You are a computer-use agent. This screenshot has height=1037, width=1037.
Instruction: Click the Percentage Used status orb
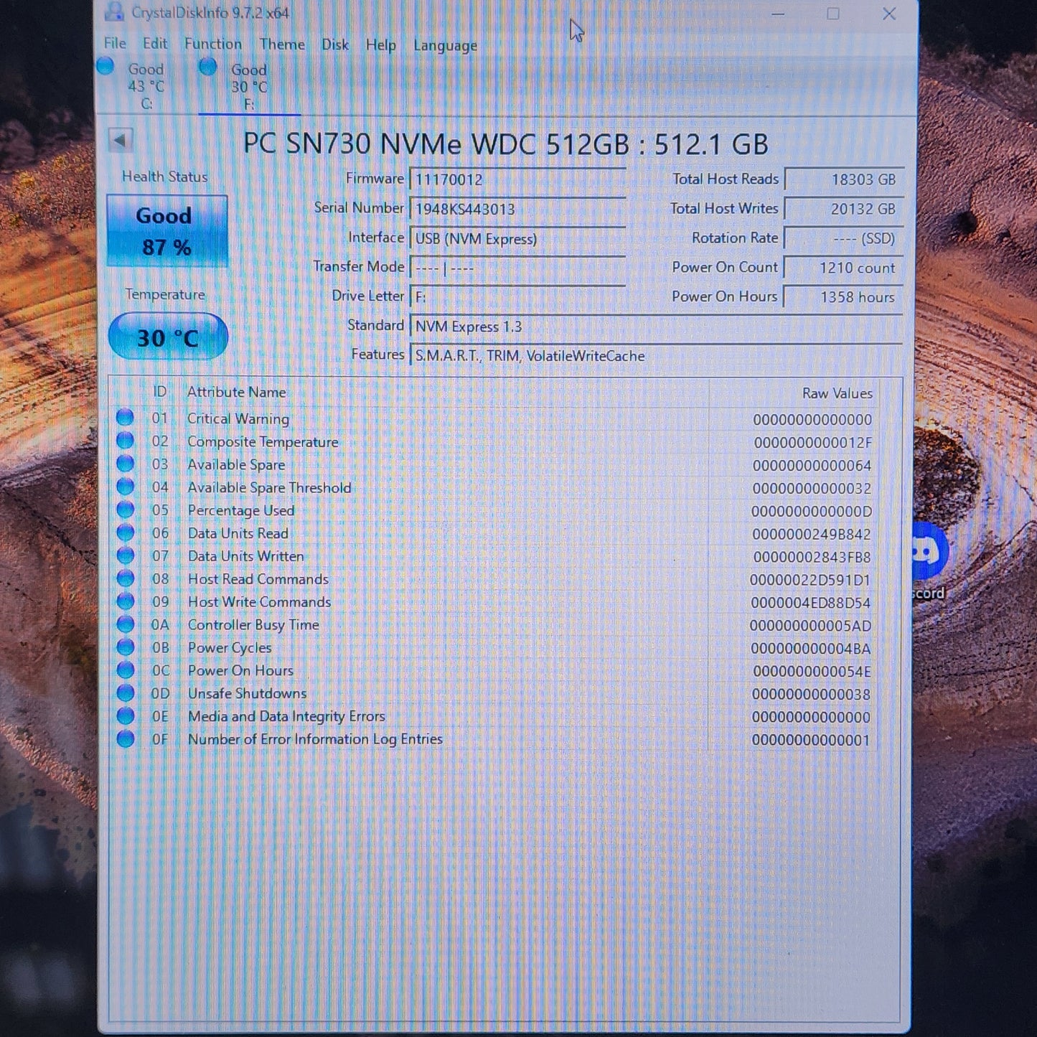(125, 509)
